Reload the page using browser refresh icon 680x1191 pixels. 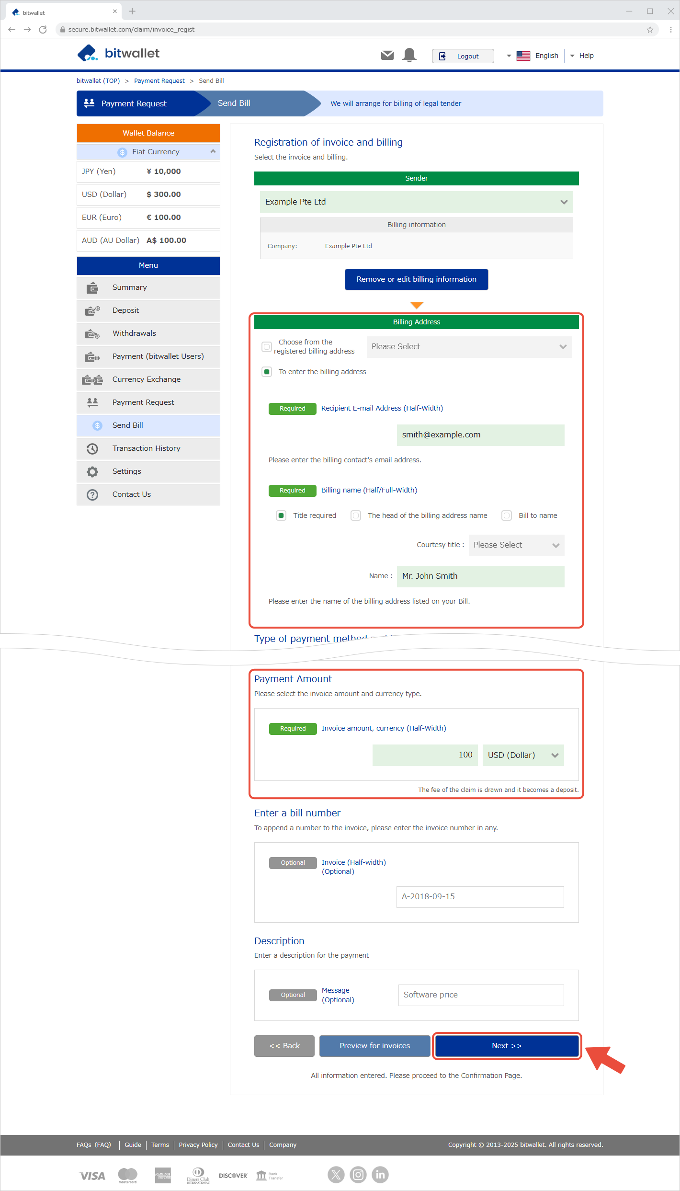coord(43,30)
